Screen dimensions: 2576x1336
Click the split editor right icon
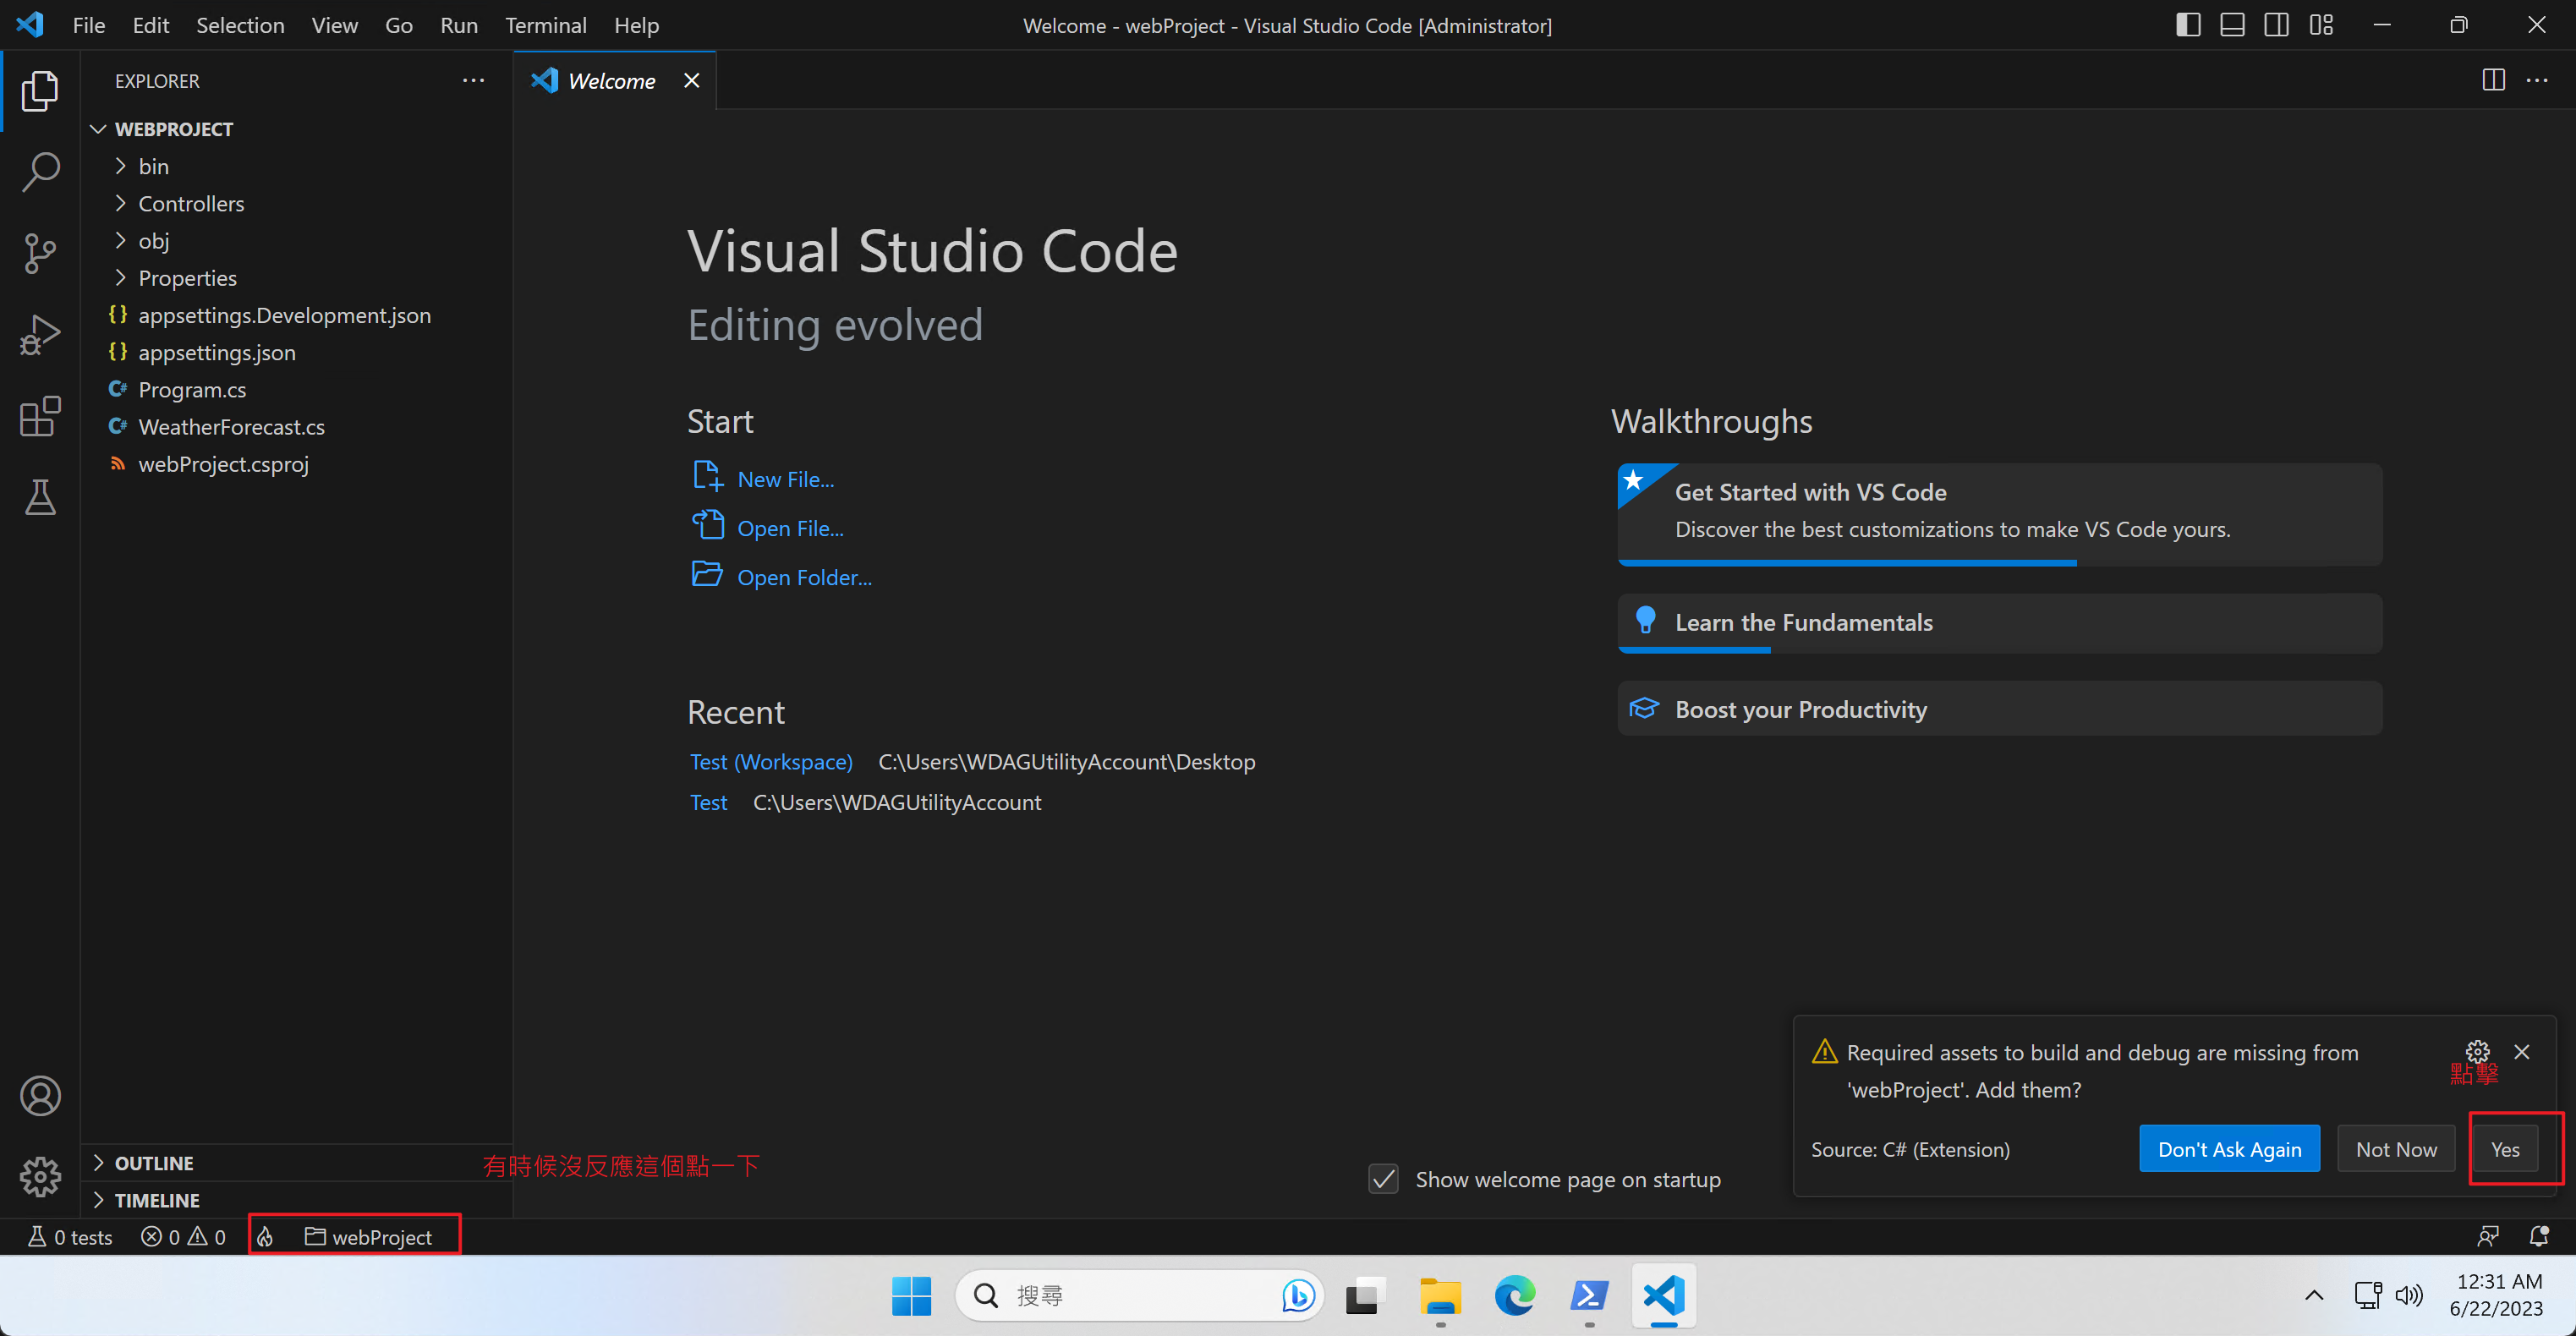(x=2493, y=80)
